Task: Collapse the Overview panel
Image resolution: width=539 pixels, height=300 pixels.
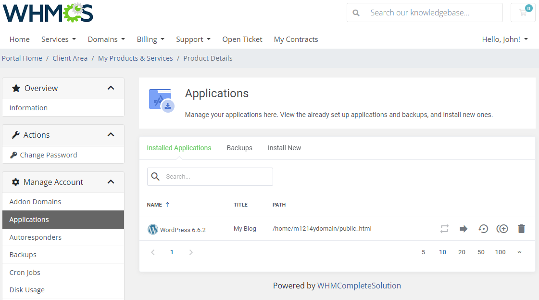Action: [x=111, y=88]
